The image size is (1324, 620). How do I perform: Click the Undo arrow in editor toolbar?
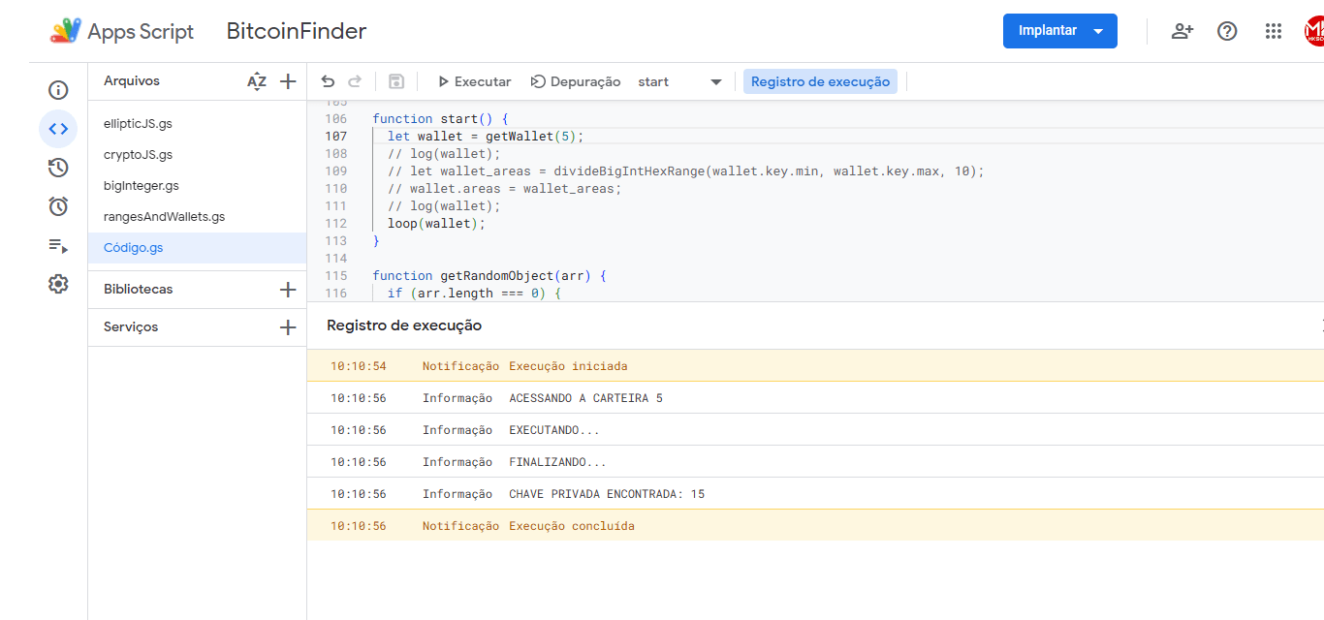(328, 81)
